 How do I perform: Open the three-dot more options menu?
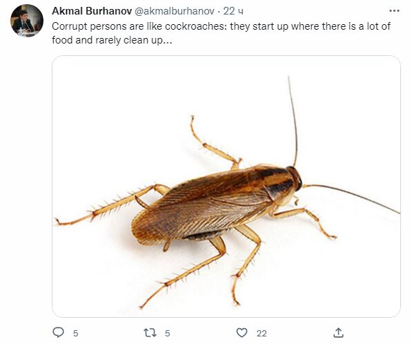(x=394, y=11)
